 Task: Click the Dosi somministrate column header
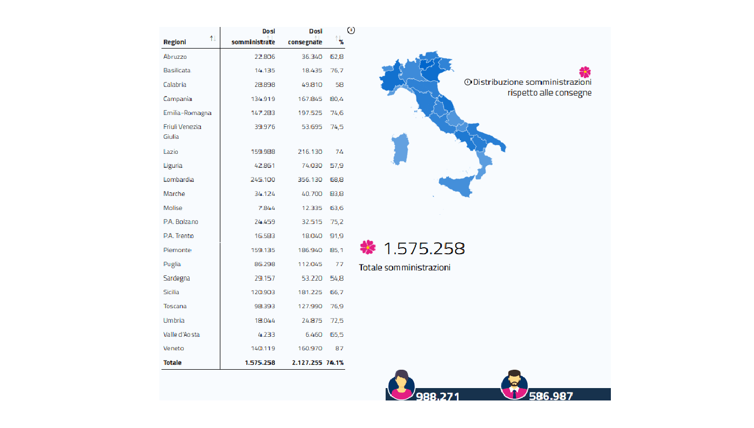click(253, 37)
